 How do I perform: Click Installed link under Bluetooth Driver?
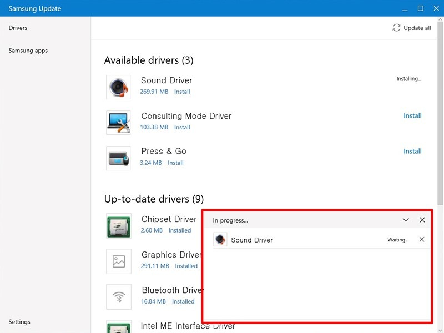(183, 301)
